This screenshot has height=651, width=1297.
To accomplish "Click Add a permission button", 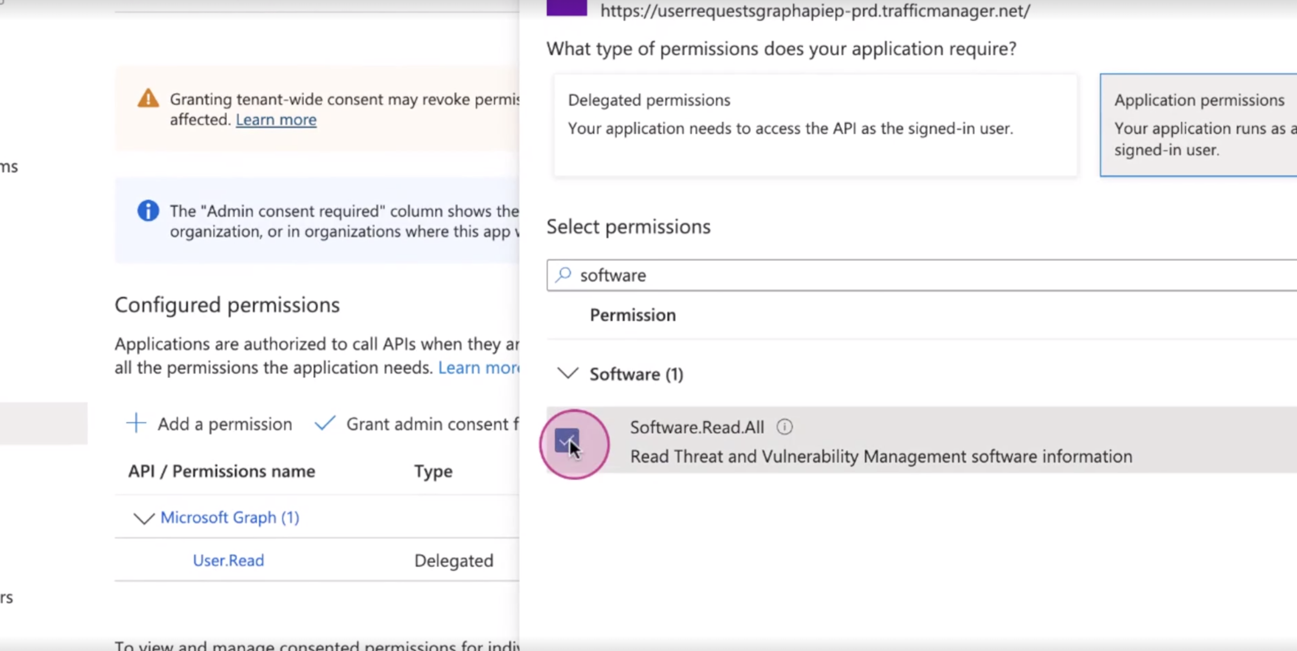I will [209, 424].
